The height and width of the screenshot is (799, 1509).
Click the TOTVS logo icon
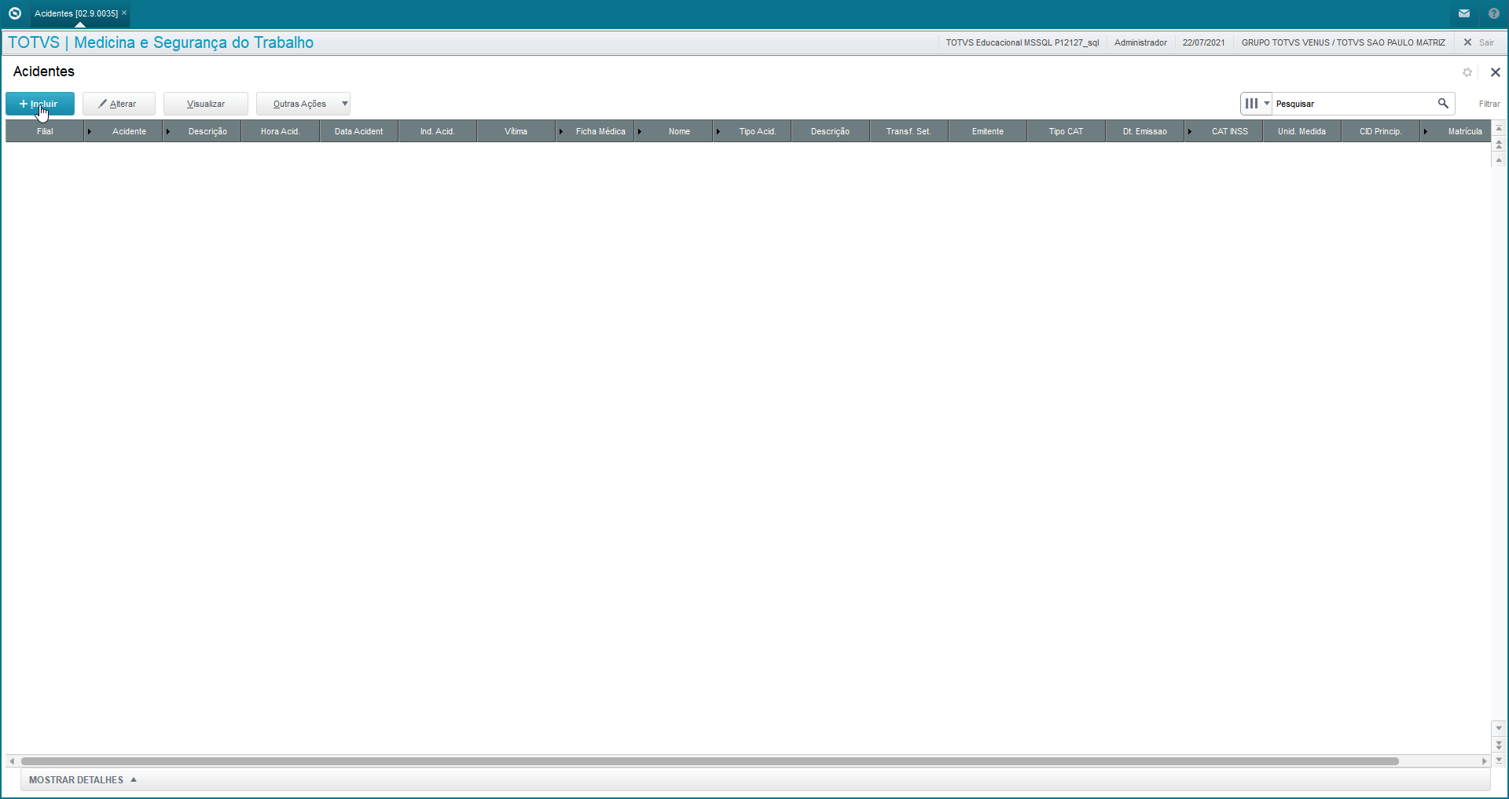click(x=14, y=13)
